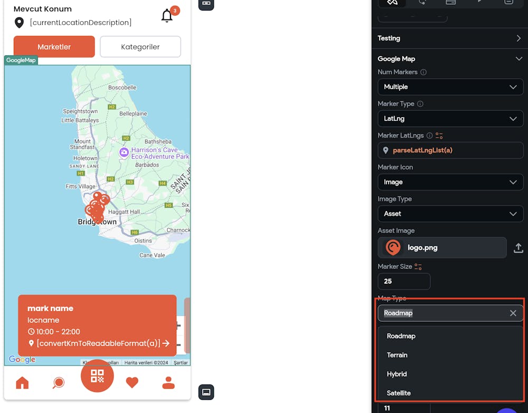528x413 pixels.
Task: Expand the Testing section chevron
Action: pyautogui.click(x=518, y=39)
